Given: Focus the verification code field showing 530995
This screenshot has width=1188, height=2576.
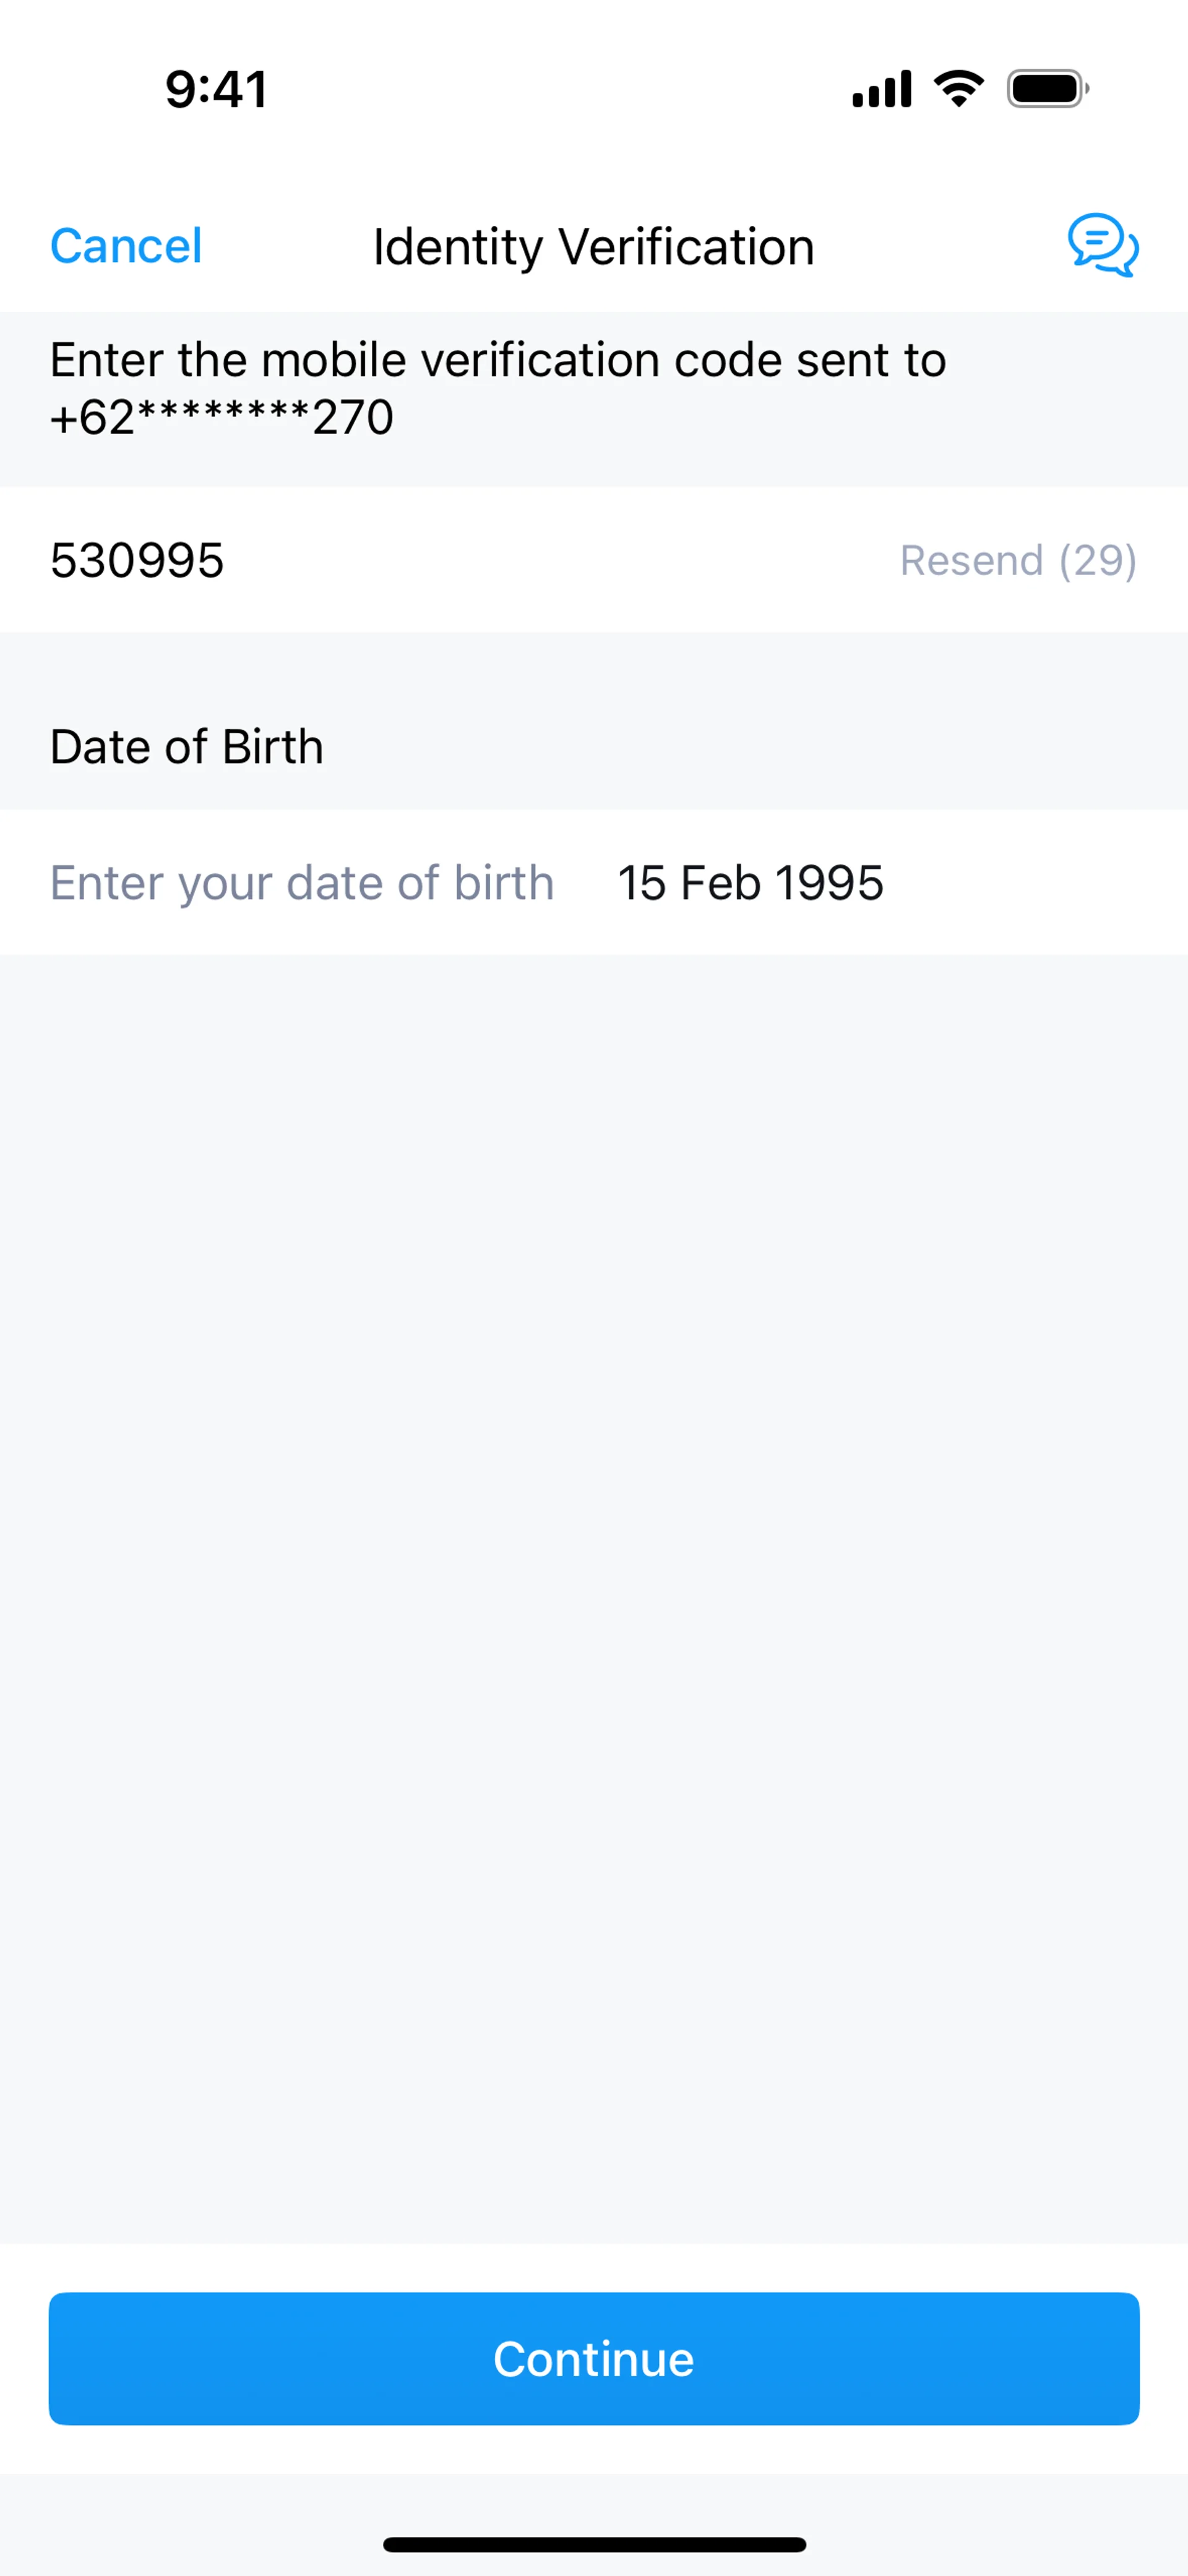Looking at the screenshot, I should point(137,560).
